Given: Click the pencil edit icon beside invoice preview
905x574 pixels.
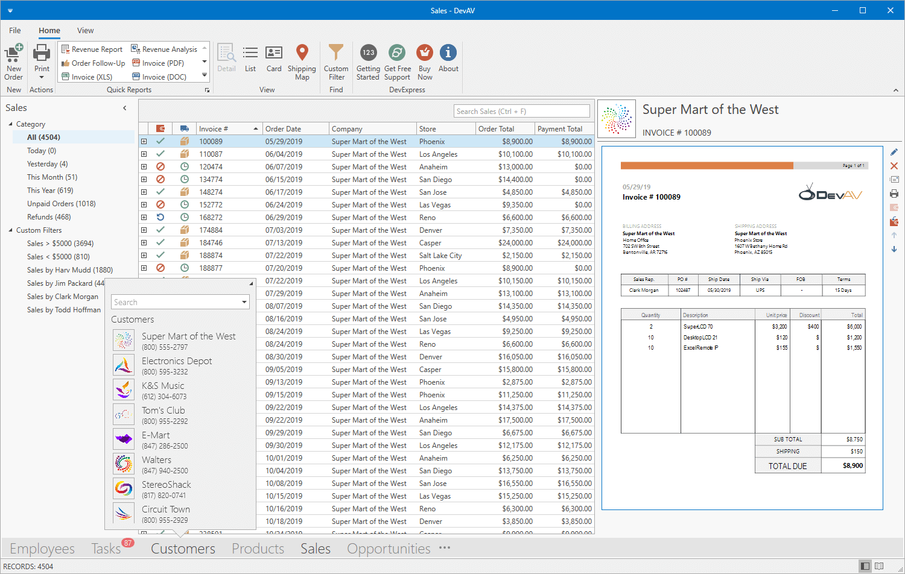Looking at the screenshot, I should click(x=894, y=152).
